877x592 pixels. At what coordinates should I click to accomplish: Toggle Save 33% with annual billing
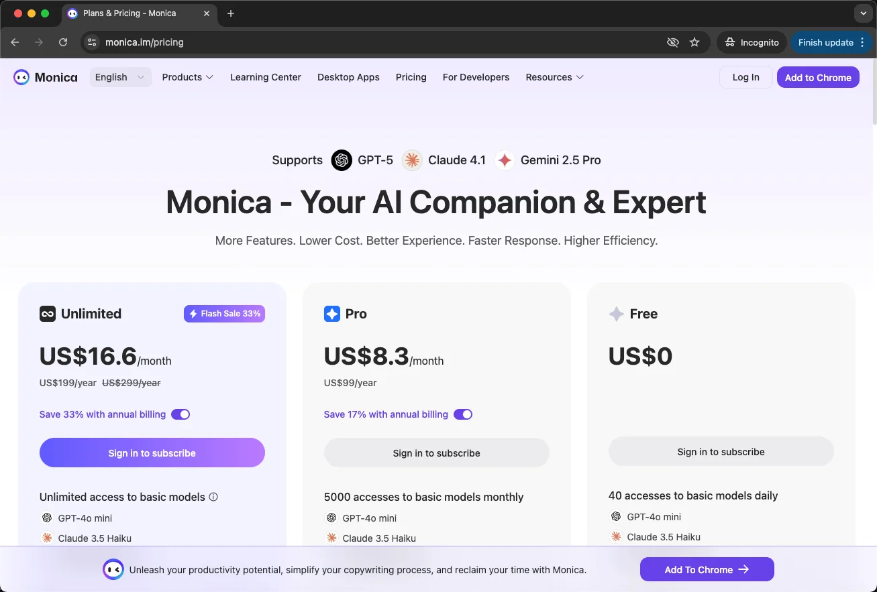180,414
